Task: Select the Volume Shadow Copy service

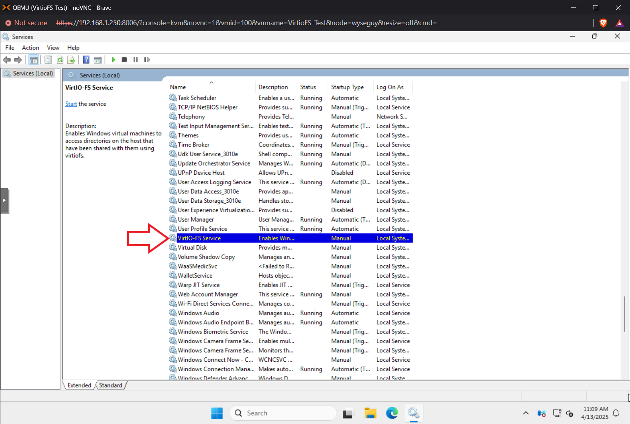Action: pos(291,257)
